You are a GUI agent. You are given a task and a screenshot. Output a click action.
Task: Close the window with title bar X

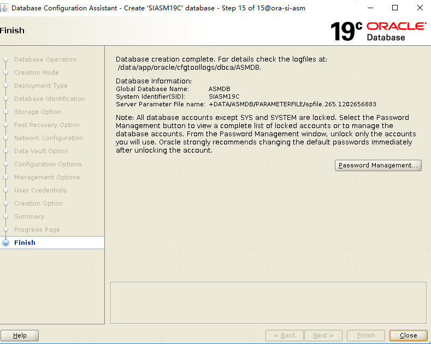click(420, 8)
